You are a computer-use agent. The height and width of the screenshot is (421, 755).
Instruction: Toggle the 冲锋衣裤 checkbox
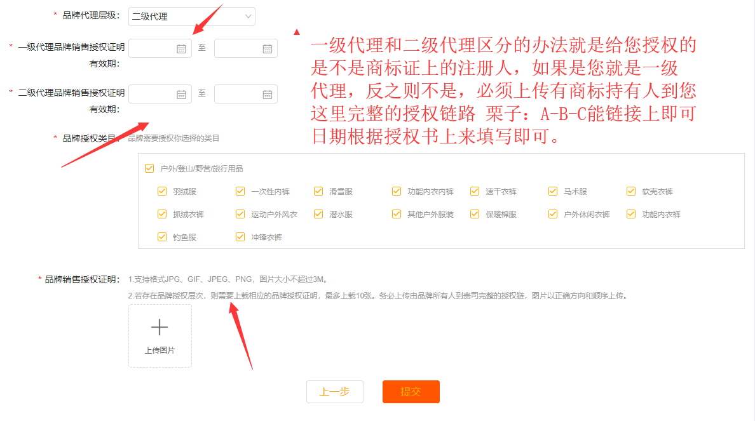(240, 237)
